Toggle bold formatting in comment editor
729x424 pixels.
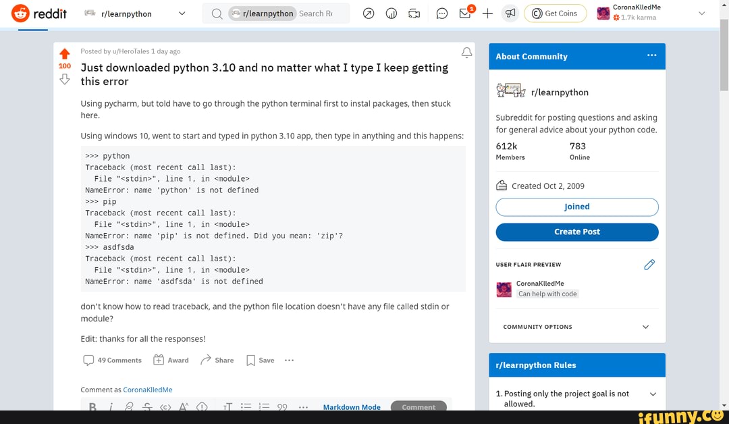tap(93, 406)
